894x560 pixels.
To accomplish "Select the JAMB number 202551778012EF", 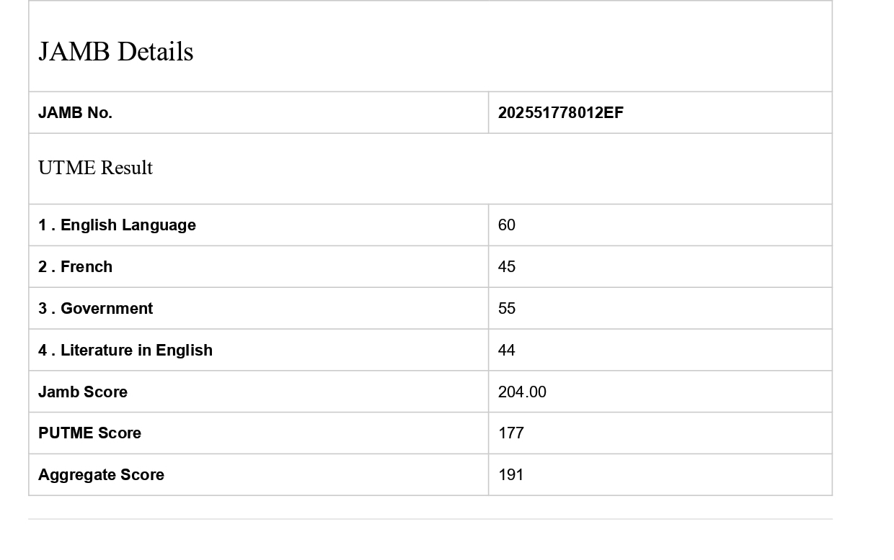I will coord(560,113).
